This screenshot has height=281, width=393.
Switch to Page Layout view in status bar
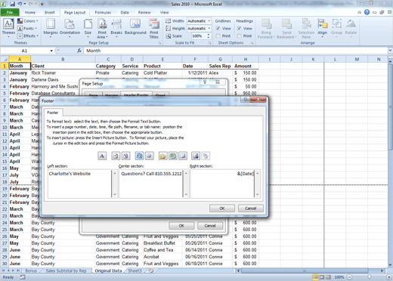pos(322,277)
